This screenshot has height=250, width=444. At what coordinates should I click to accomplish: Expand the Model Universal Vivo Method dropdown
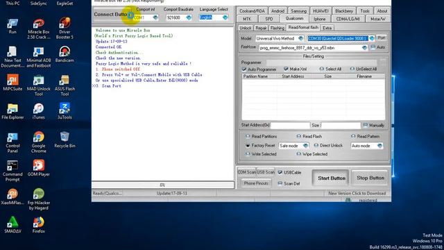(300, 38)
